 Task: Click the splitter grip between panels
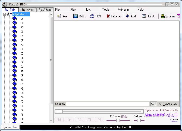[51, 60]
